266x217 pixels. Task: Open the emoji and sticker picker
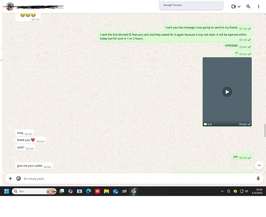19,178
